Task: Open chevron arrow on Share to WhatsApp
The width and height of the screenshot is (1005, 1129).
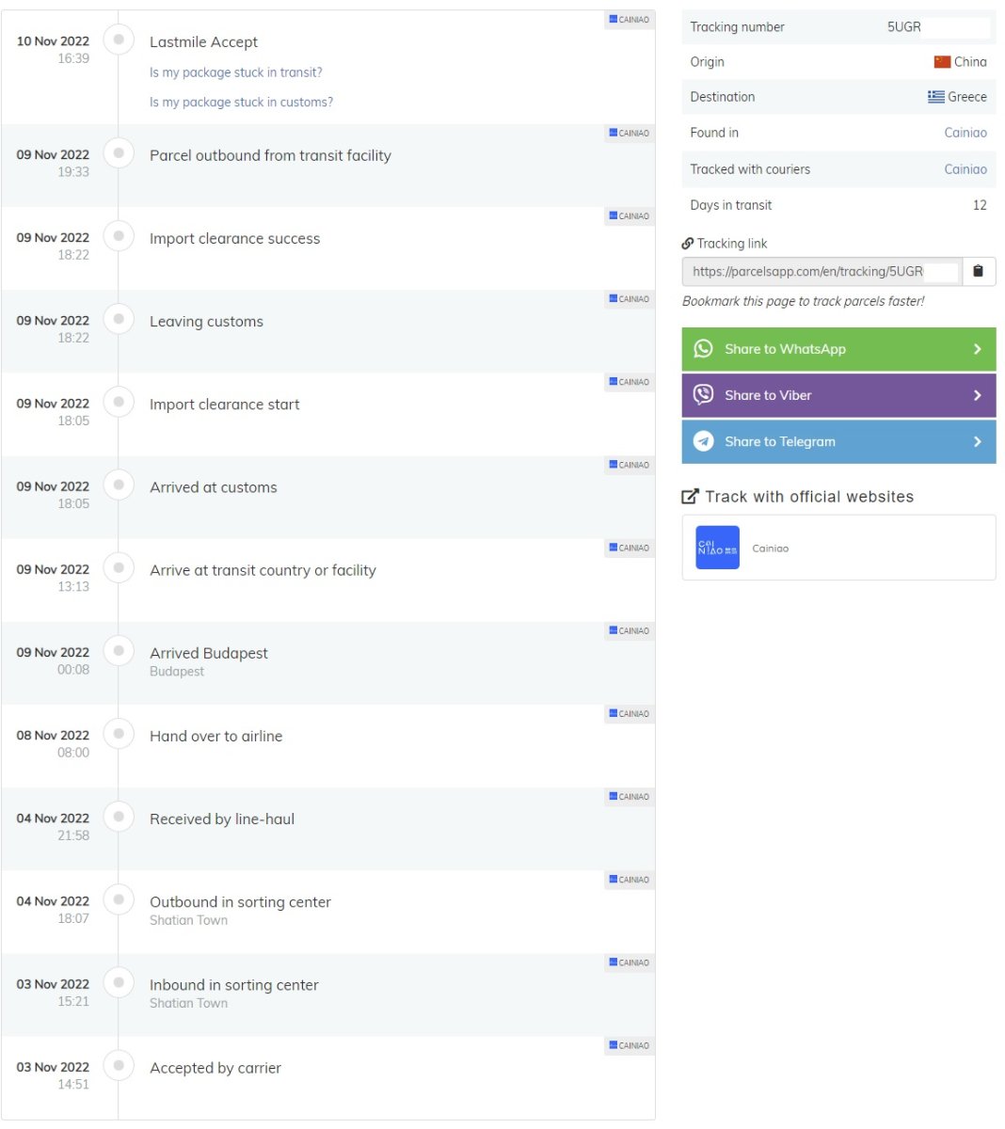Action: (977, 349)
